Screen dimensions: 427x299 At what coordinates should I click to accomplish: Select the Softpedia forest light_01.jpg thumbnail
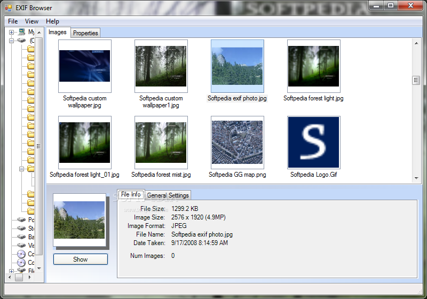(85, 143)
